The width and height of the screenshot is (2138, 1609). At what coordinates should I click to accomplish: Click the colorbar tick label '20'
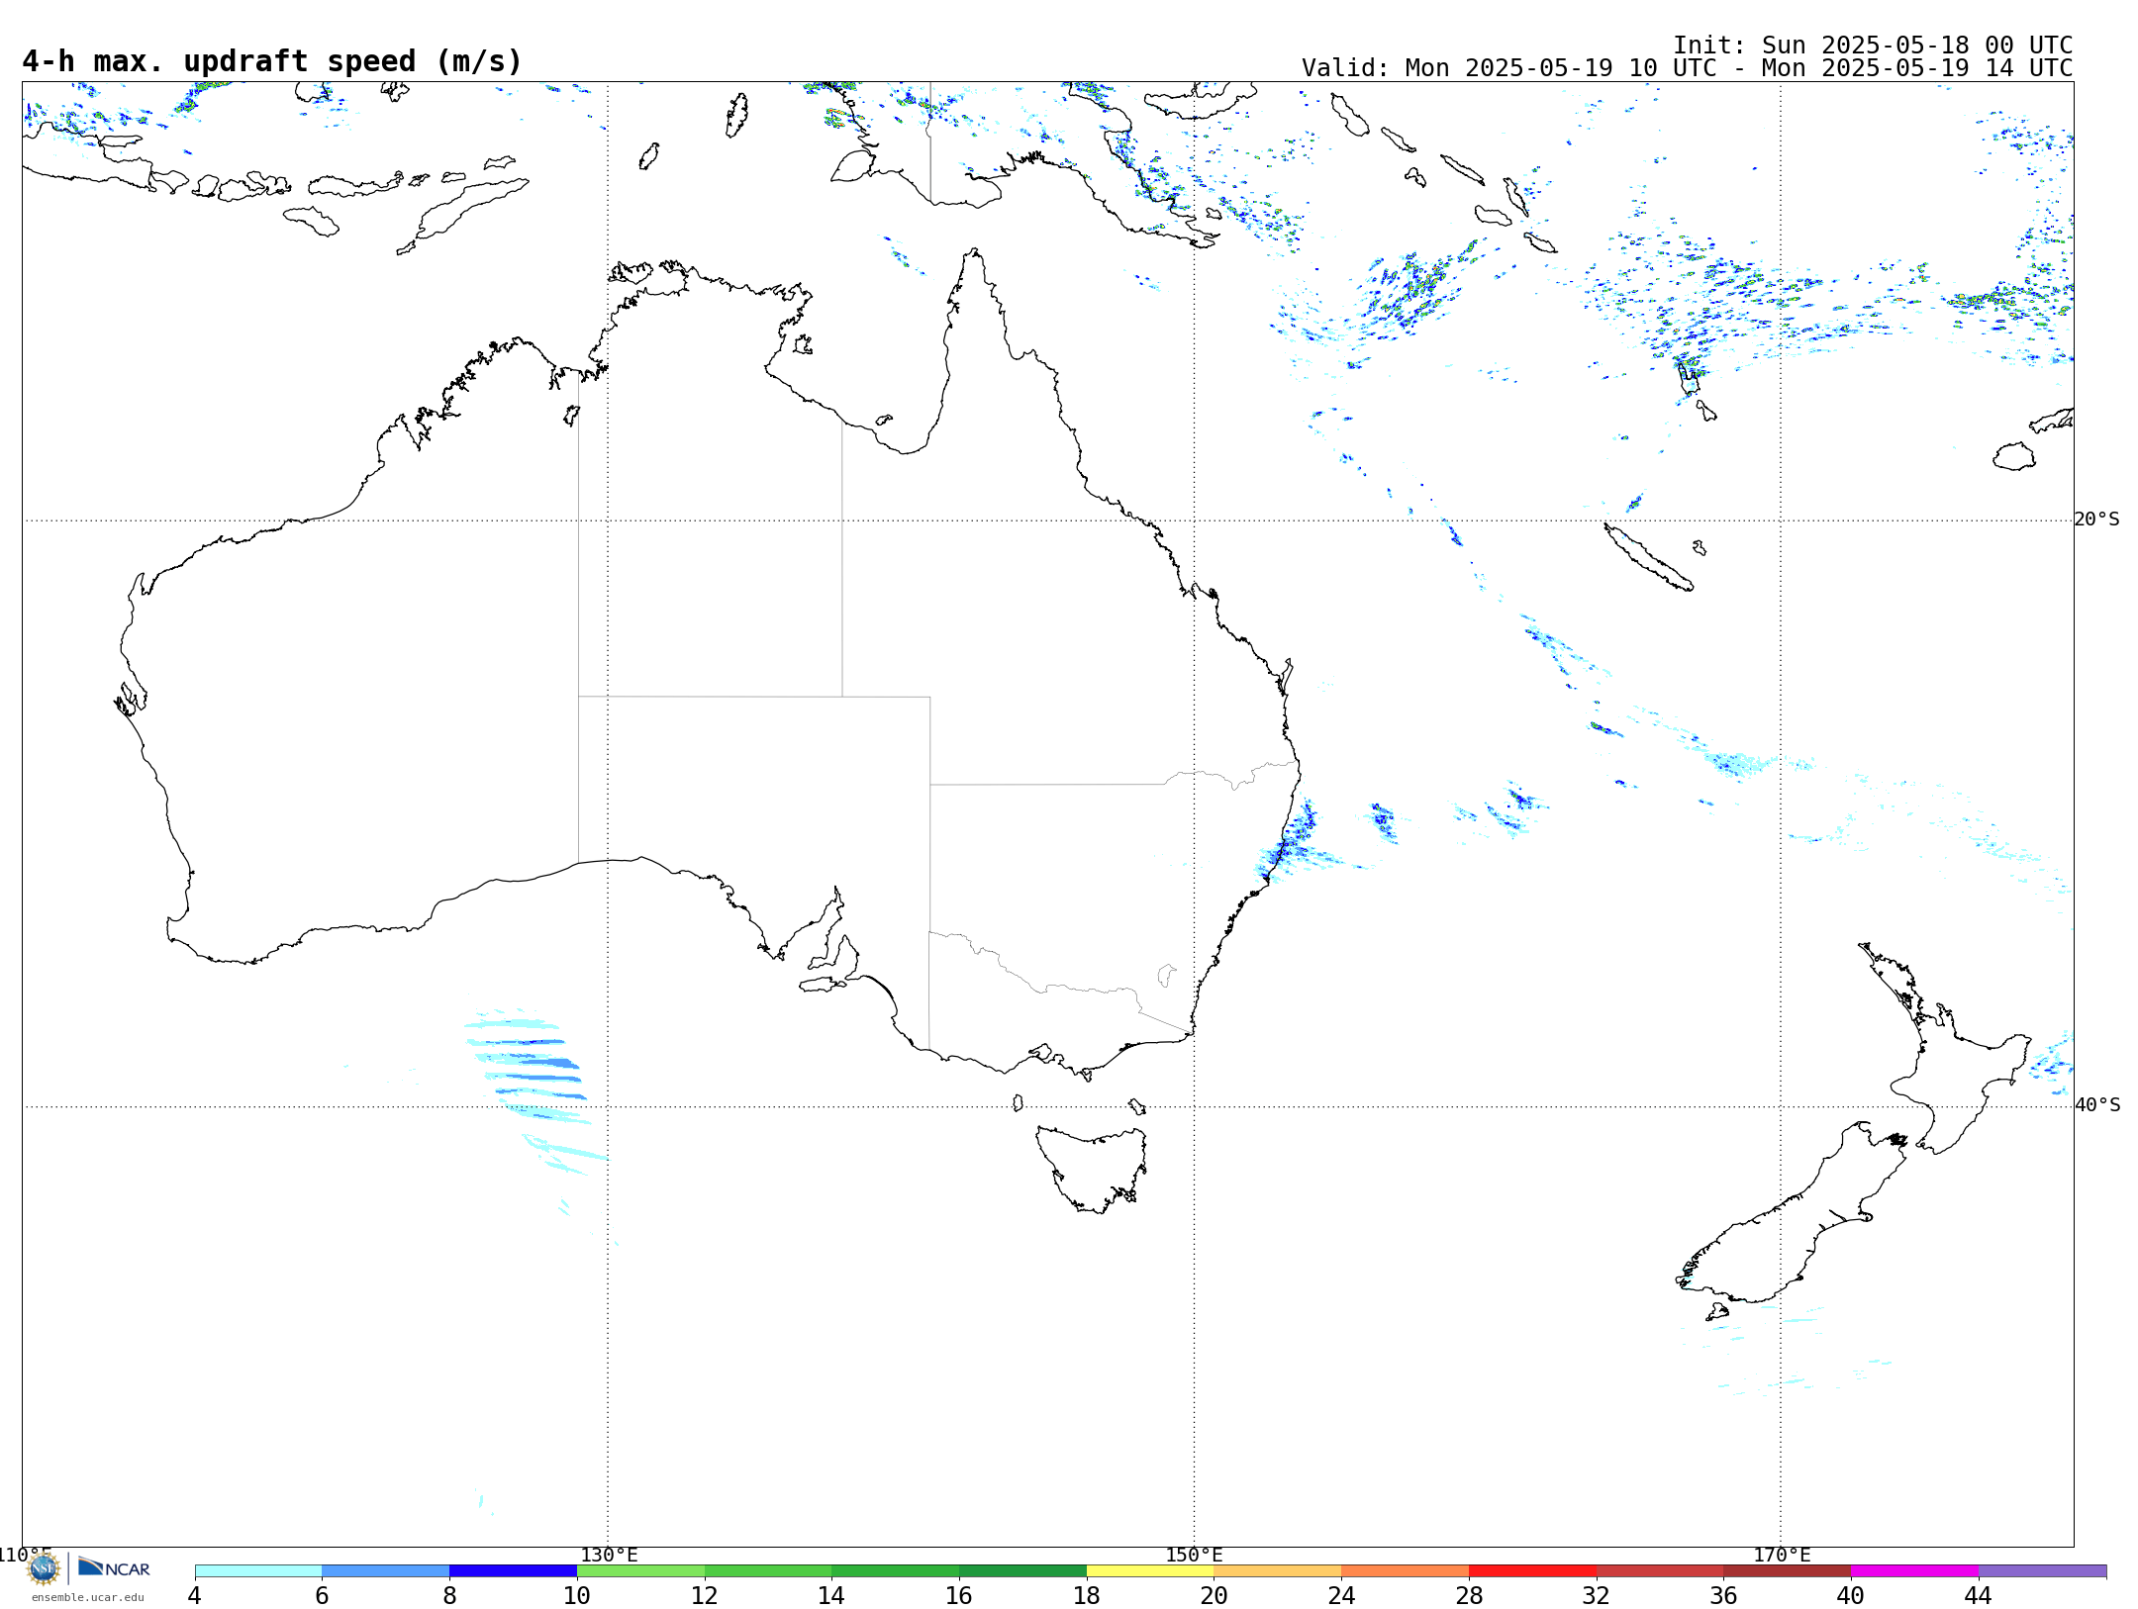click(x=1215, y=1596)
